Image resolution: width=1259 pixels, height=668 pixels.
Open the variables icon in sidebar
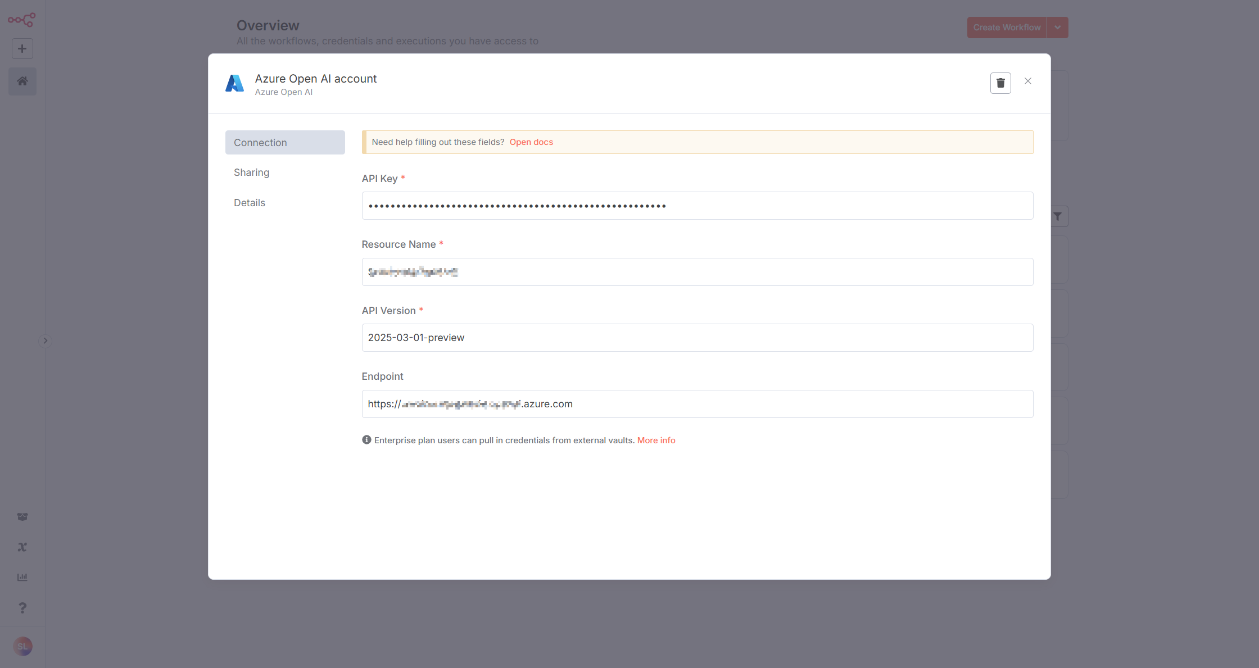22,547
